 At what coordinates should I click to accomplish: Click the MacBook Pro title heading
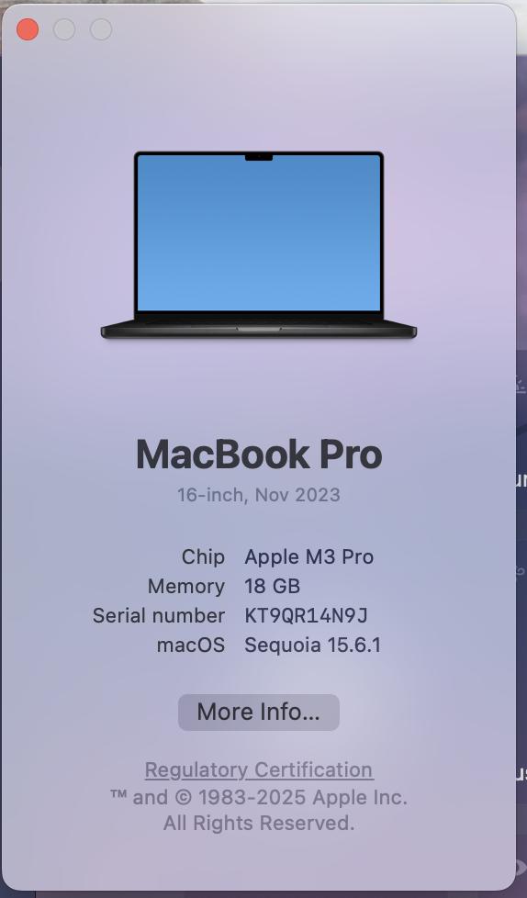pos(259,455)
